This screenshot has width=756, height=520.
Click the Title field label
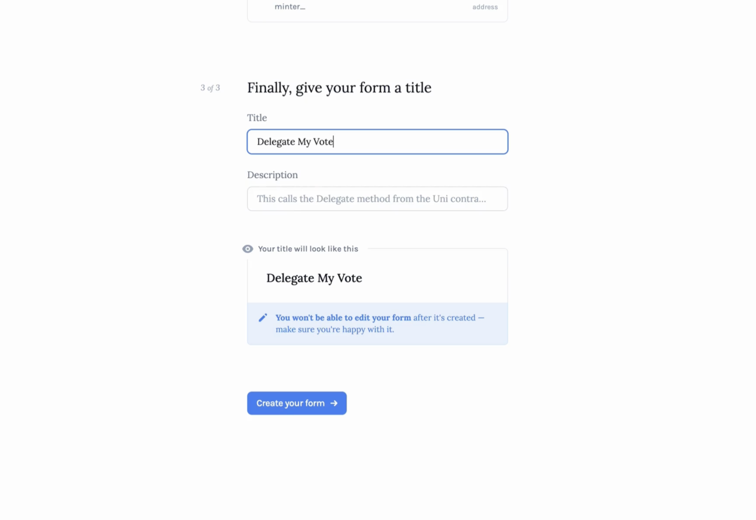pyautogui.click(x=257, y=118)
